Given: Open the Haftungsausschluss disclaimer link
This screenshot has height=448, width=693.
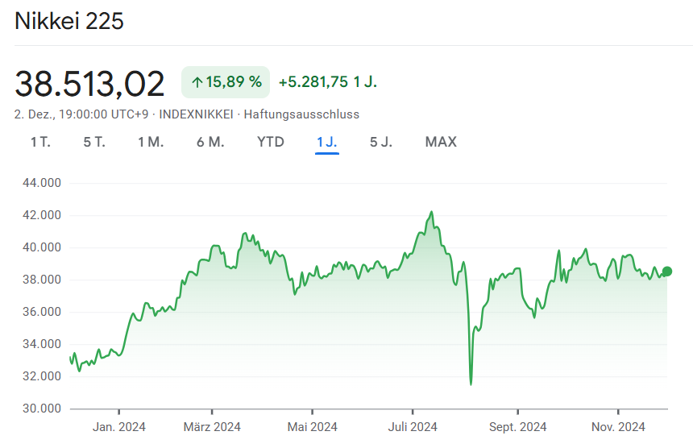Looking at the screenshot, I should (301, 114).
